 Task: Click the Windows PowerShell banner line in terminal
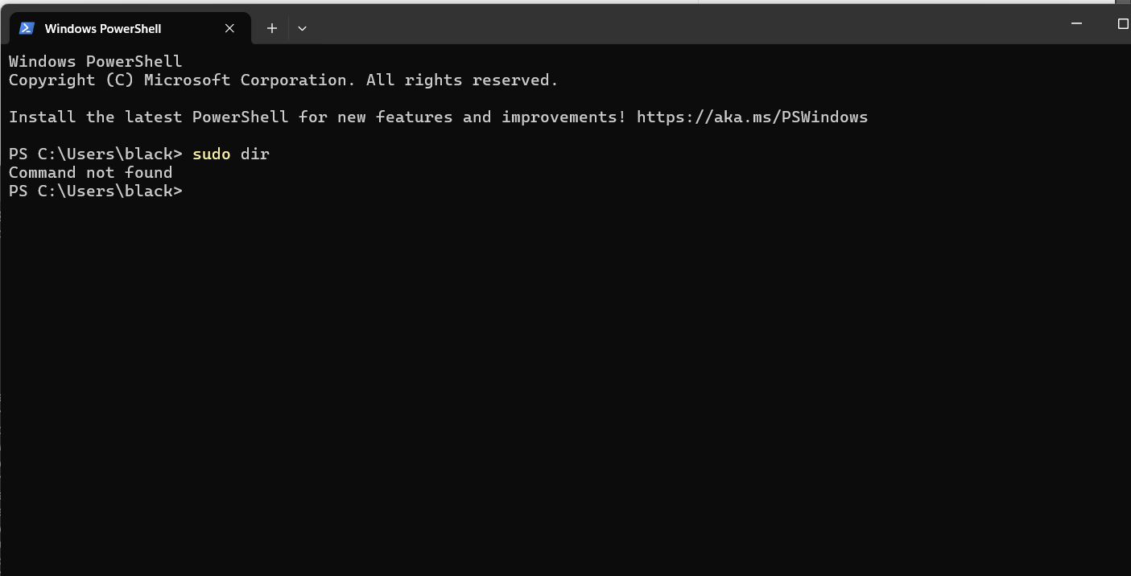96,62
